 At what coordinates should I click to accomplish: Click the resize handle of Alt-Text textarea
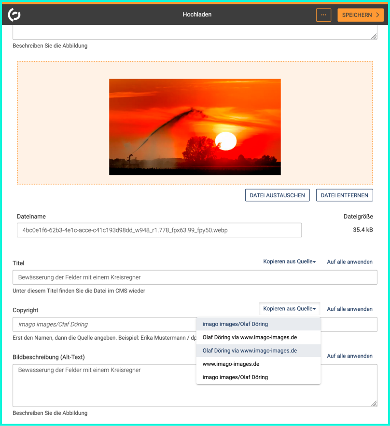tap(374, 403)
